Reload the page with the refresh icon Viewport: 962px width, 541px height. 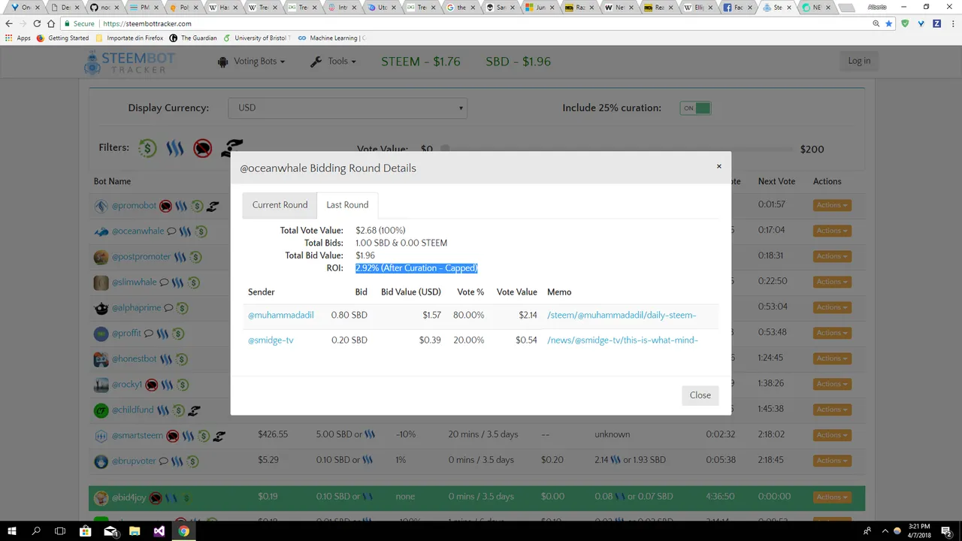coord(37,23)
